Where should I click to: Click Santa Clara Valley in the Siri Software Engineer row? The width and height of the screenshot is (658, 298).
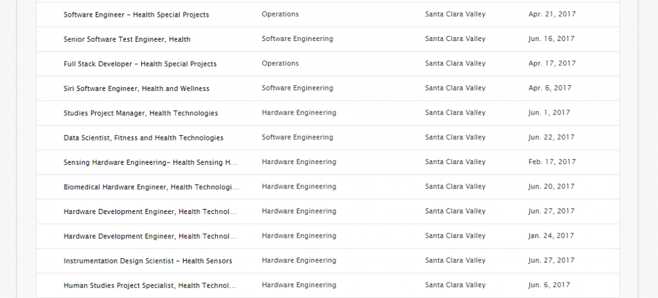pyautogui.click(x=455, y=88)
